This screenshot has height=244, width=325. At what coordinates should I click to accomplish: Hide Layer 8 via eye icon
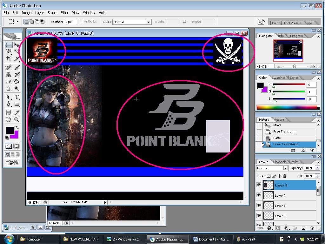coord(259,185)
